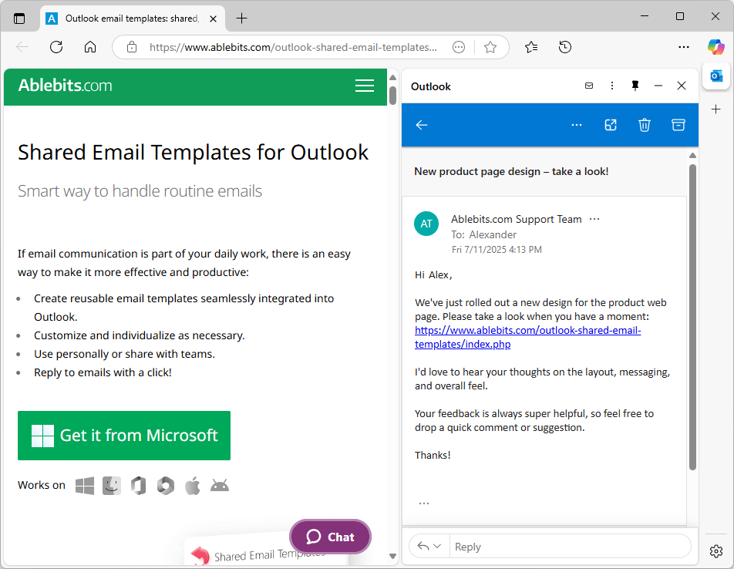The image size is (734, 569).
Task: Click the Shared Email Templates for Outlook heading
Action: click(193, 152)
